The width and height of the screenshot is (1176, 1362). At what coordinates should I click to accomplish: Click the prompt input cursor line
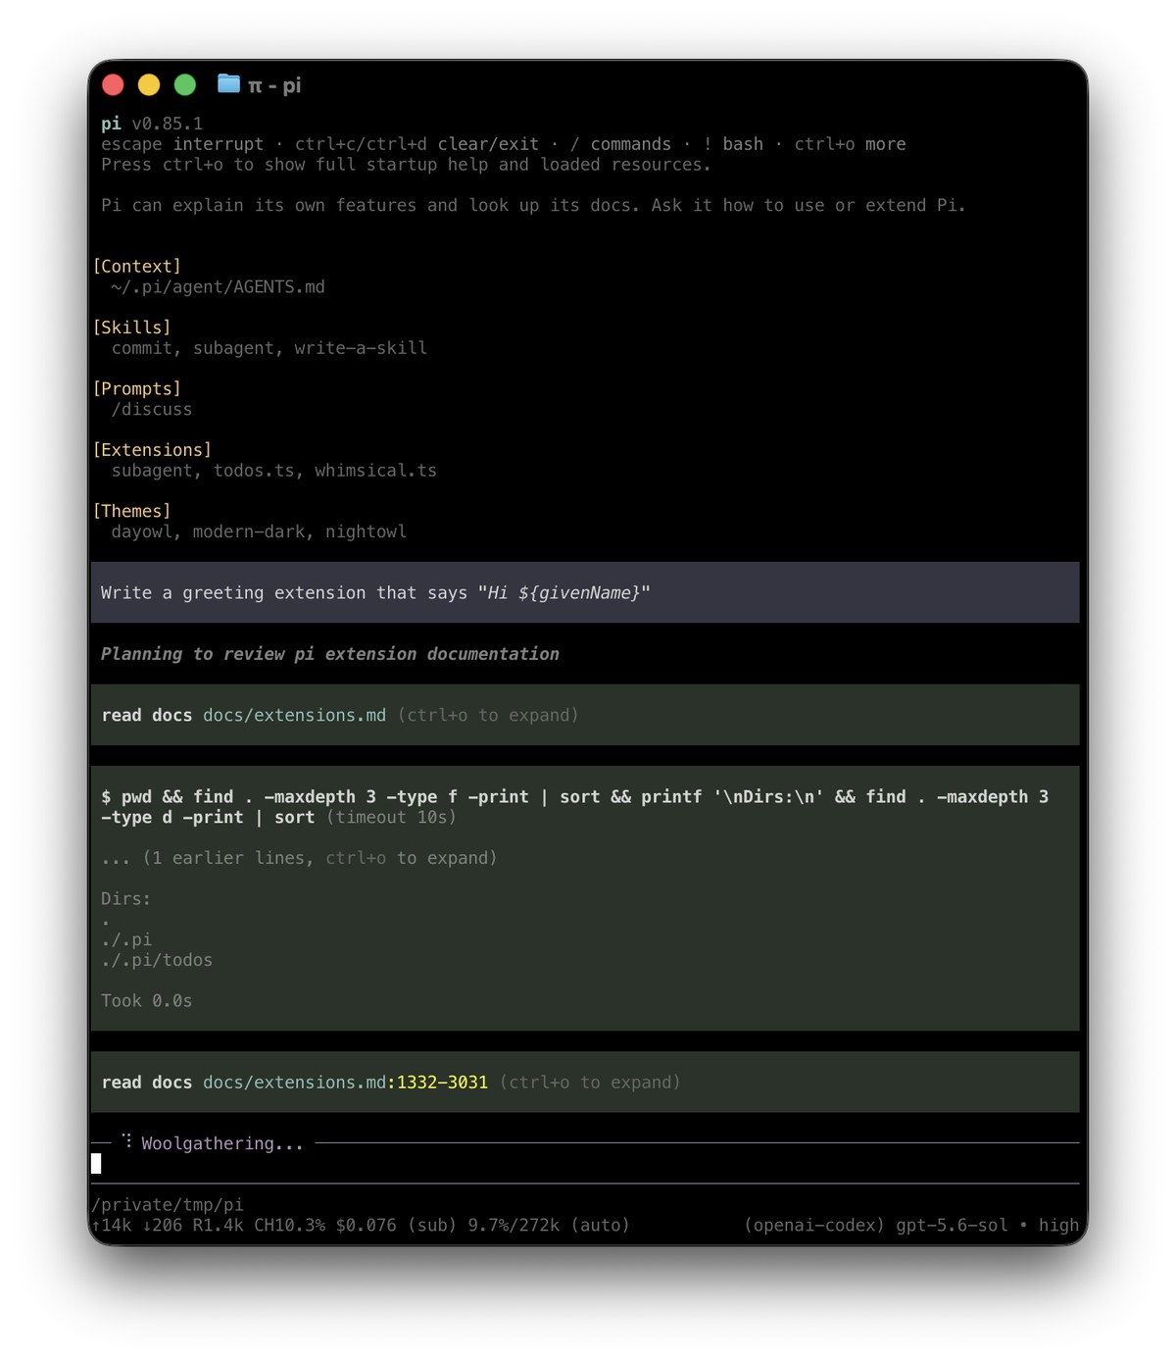click(x=585, y=1164)
